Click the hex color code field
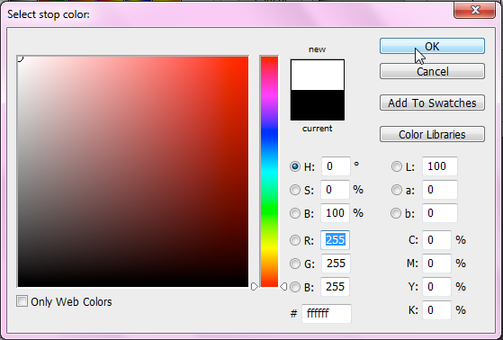This screenshot has height=340, width=503. click(x=327, y=313)
